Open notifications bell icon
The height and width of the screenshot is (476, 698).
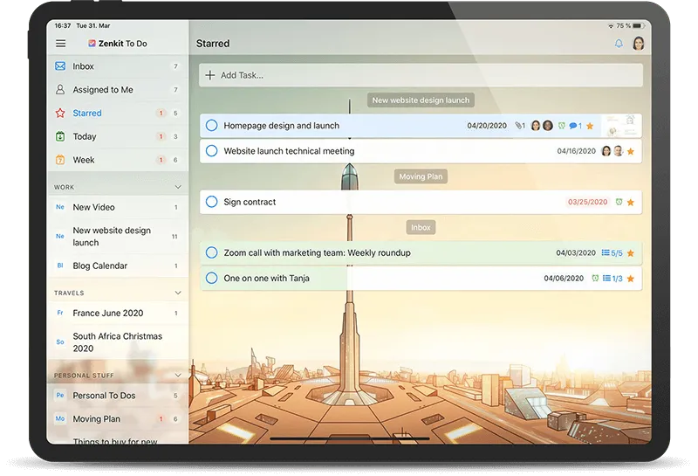point(619,44)
